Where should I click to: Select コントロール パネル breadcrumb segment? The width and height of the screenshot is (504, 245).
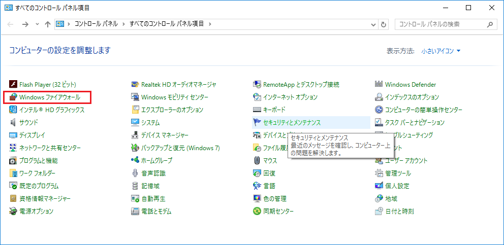point(96,24)
